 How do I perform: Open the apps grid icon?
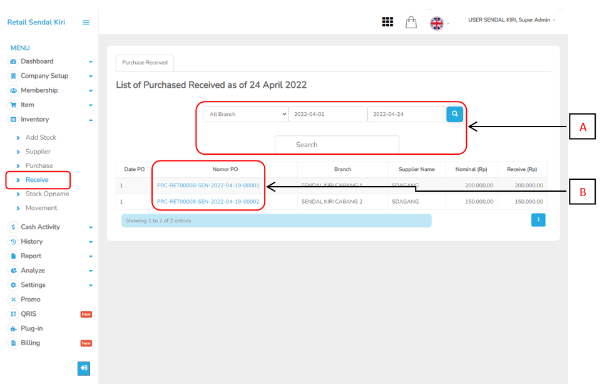pos(387,22)
